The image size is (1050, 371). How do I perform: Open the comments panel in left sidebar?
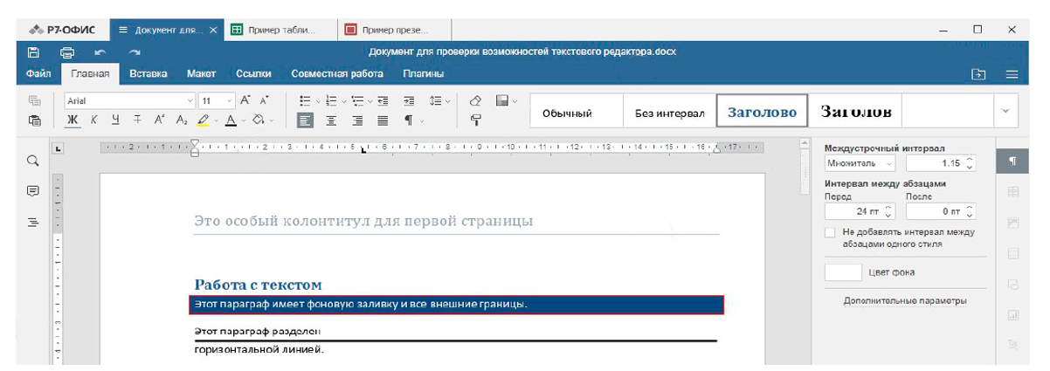pos(32,191)
